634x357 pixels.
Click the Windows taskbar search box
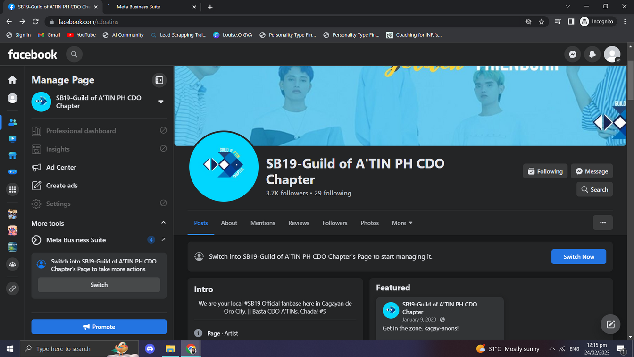click(79, 349)
